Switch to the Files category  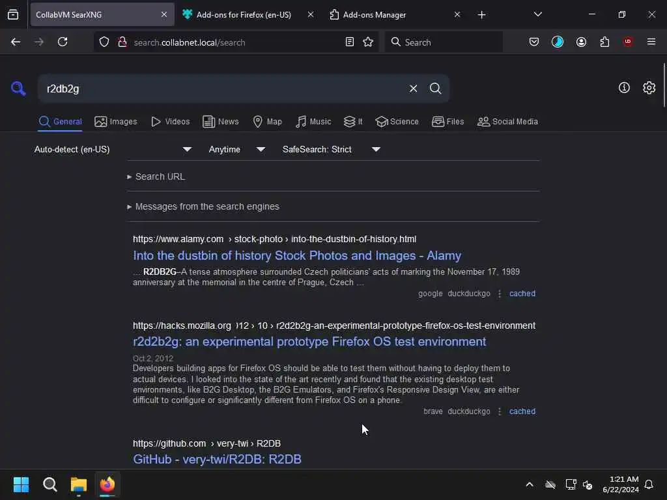(x=447, y=122)
